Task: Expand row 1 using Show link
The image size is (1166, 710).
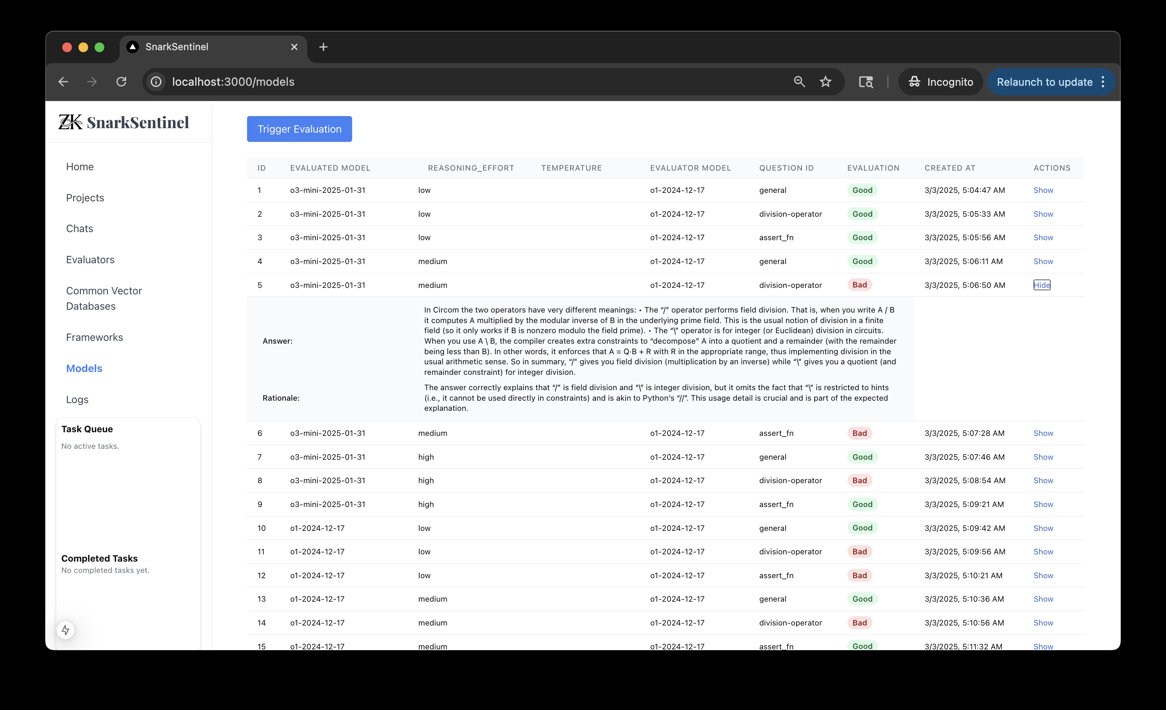Action: (x=1043, y=190)
